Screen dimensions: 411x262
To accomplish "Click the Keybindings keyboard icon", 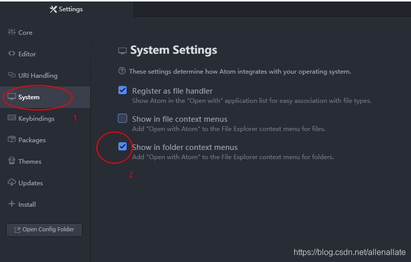I will [12, 118].
